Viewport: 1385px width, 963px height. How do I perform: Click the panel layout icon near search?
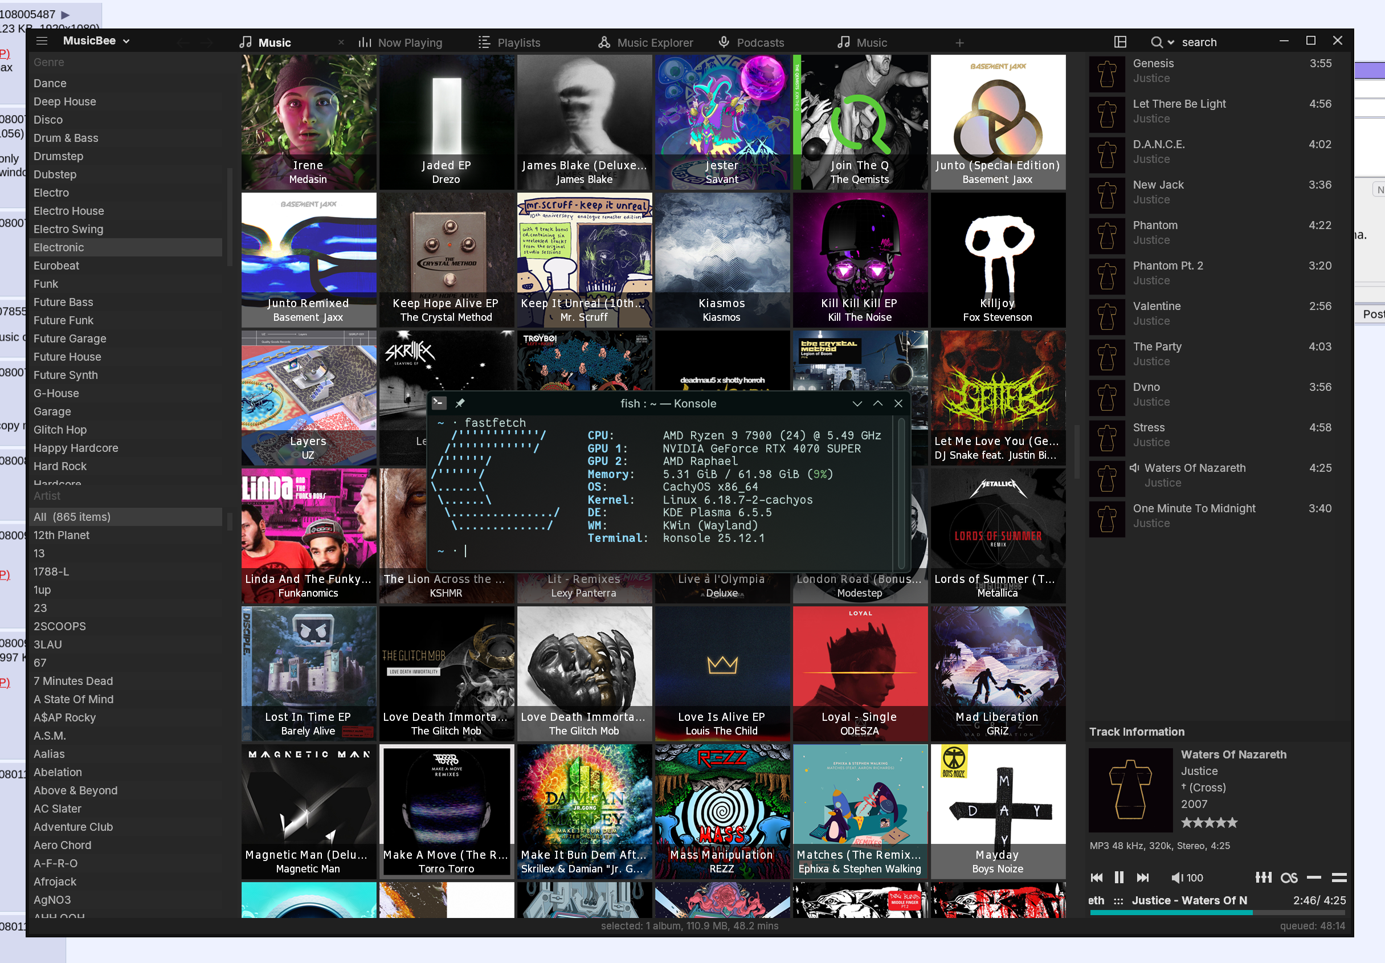(x=1120, y=42)
